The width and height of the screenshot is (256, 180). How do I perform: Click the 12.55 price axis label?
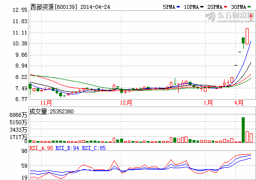tap(20, 10)
